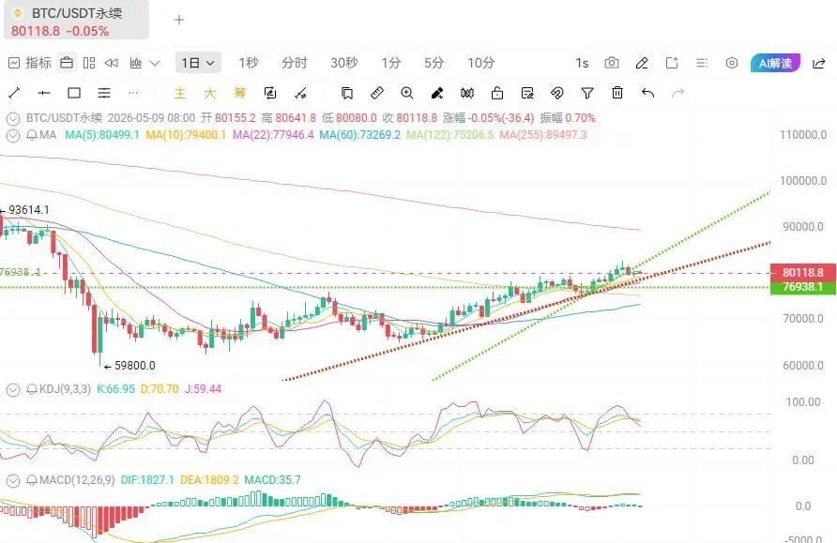Viewport: 837px width, 543px height.
Task: Open chart settings hexagon icon
Action: coord(732,63)
